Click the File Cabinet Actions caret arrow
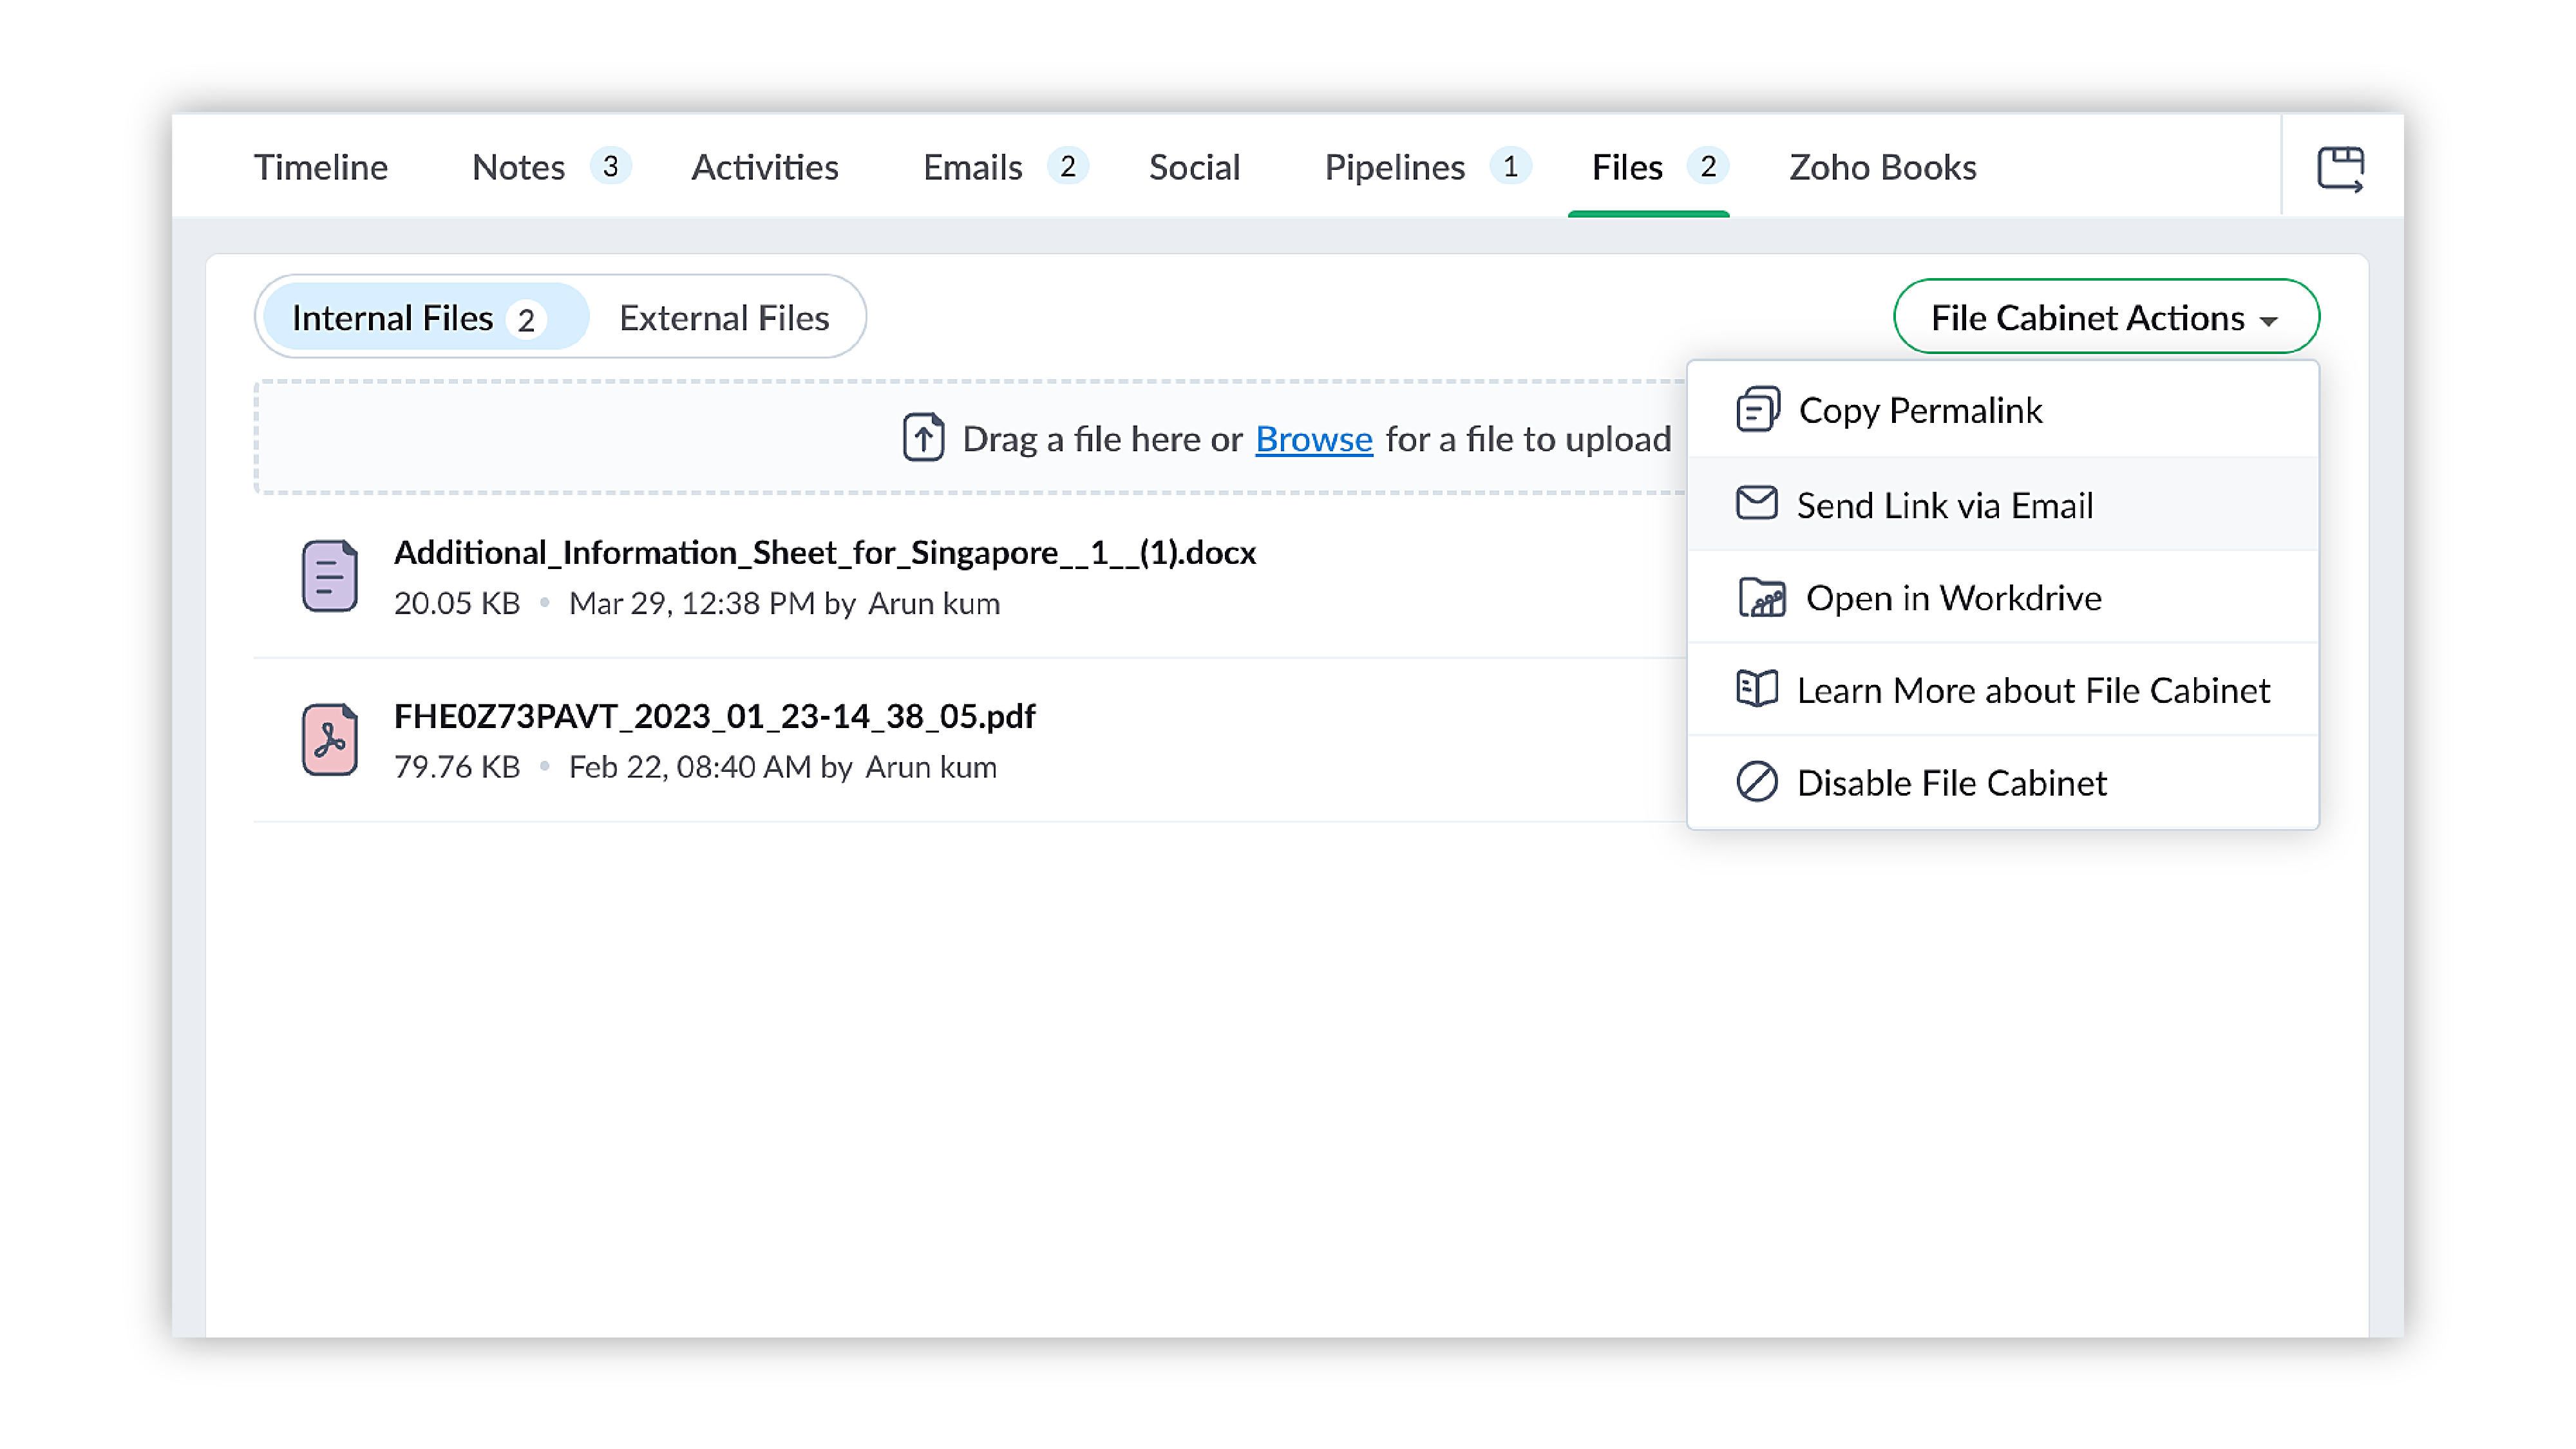 click(2268, 321)
